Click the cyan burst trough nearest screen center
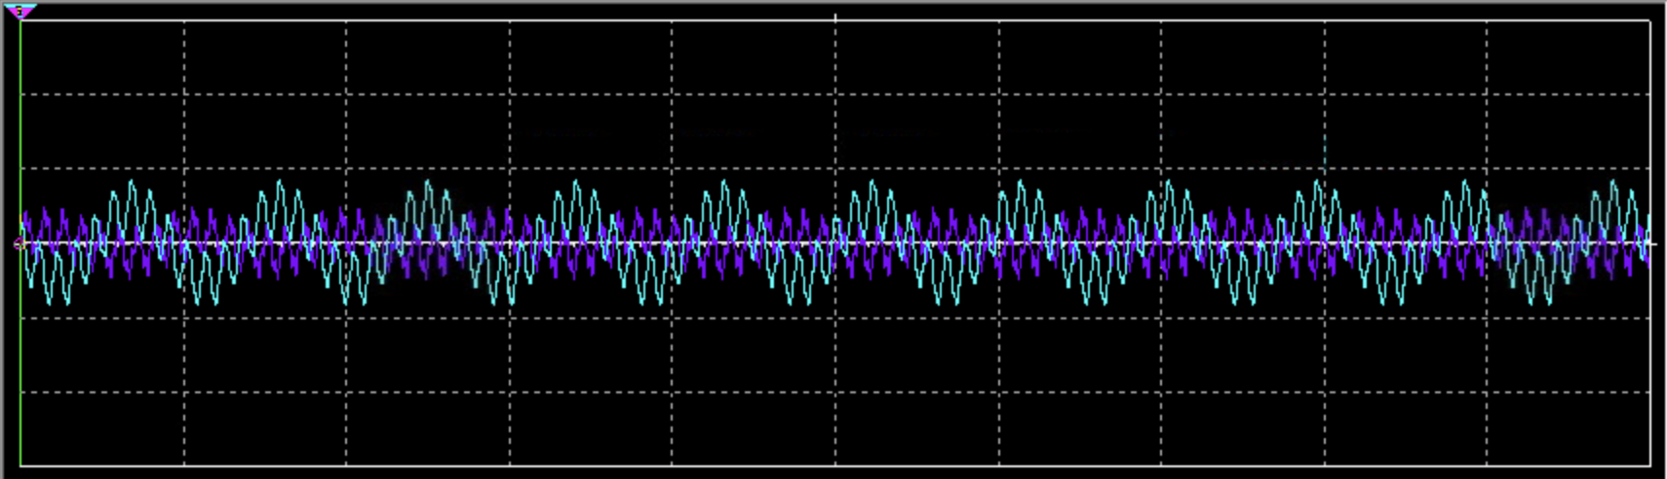This screenshot has width=1667, height=479. 807,303
